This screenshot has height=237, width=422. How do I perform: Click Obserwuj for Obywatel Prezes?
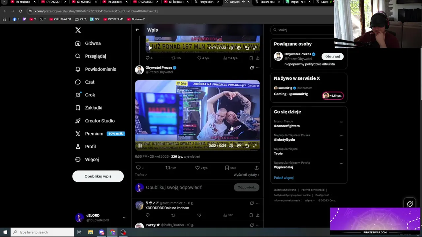click(x=332, y=57)
